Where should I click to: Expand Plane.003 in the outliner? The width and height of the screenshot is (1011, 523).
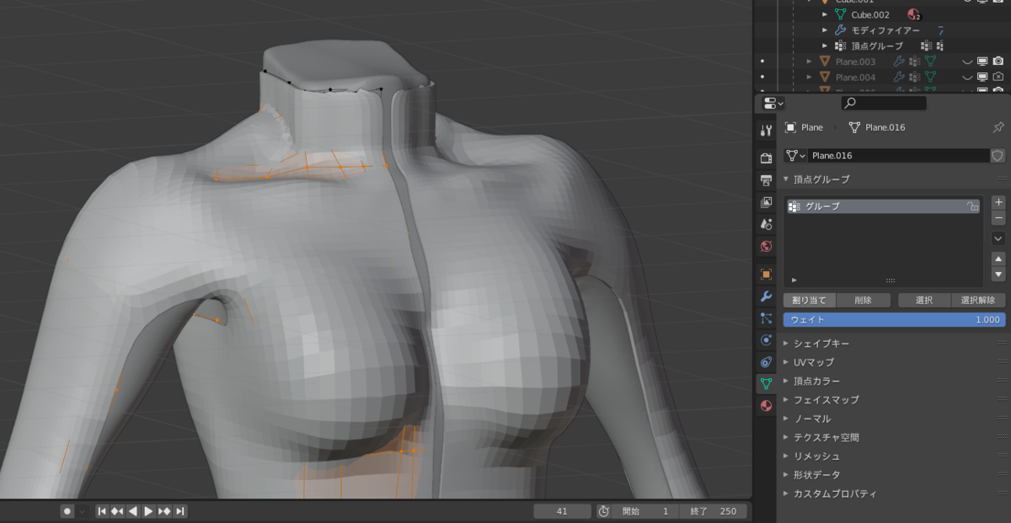click(809, 61)
